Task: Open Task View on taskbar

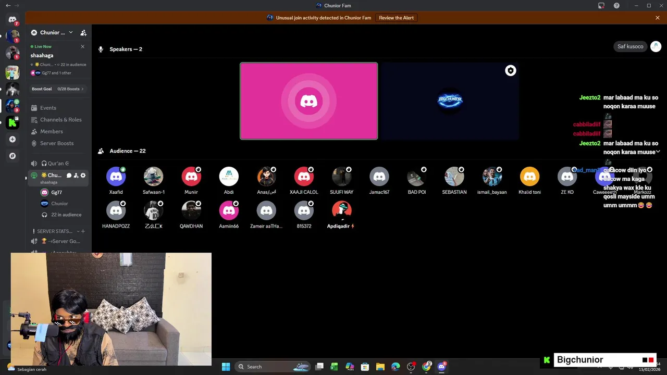Action: (x=319, y=367)
